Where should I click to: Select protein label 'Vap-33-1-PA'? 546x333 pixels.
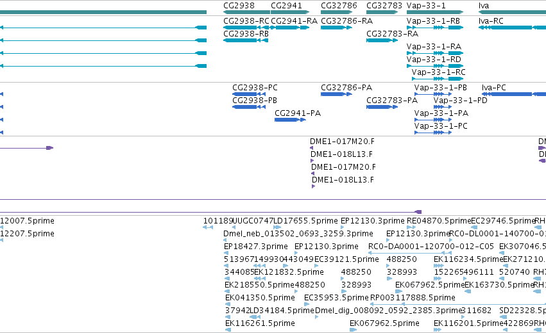441,113
